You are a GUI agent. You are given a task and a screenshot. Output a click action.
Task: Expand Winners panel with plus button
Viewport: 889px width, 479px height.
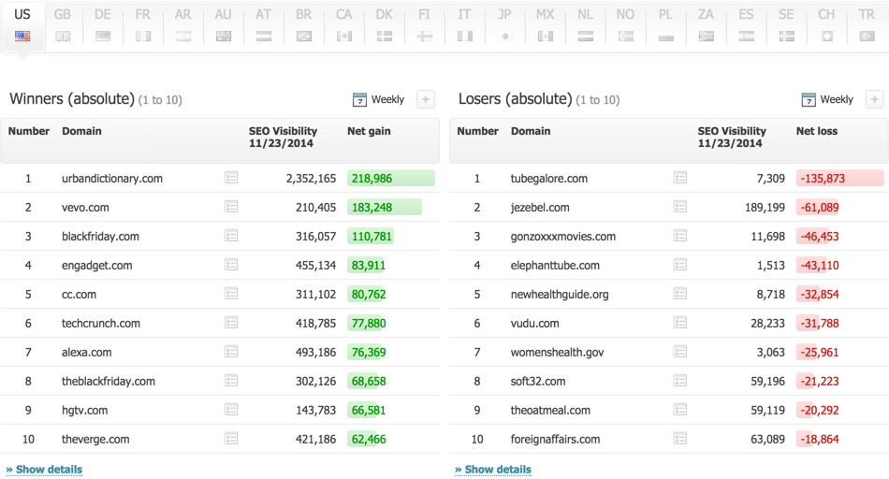(426, 99)
